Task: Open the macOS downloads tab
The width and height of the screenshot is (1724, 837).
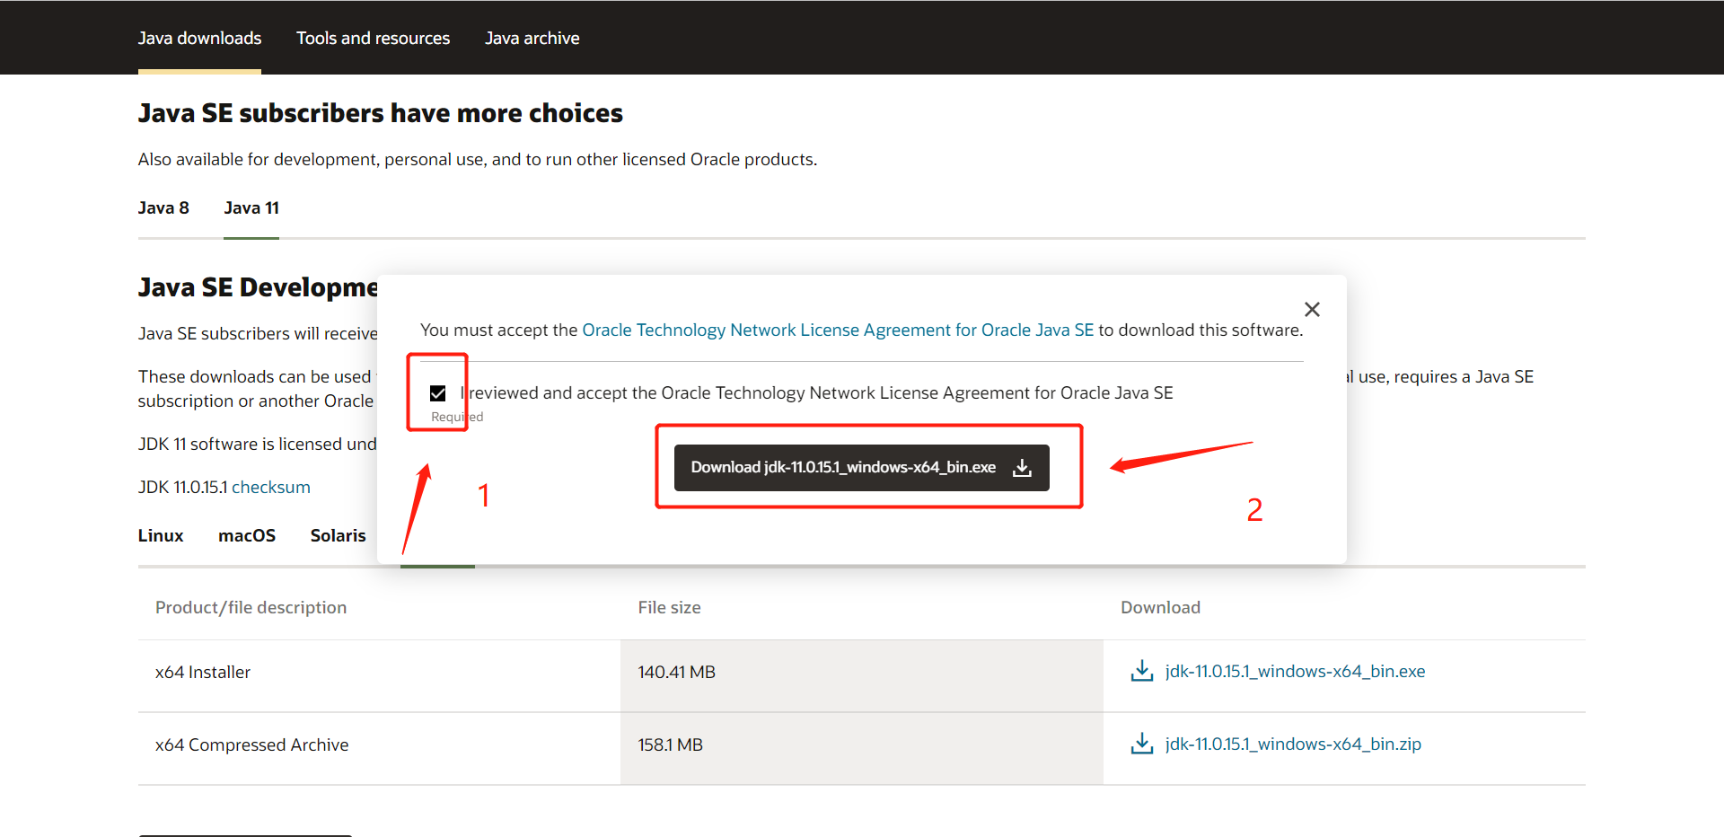Action: tap(247, 535)
